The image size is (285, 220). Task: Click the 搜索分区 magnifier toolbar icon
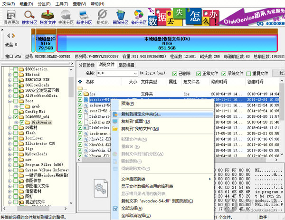click(30, 17)
